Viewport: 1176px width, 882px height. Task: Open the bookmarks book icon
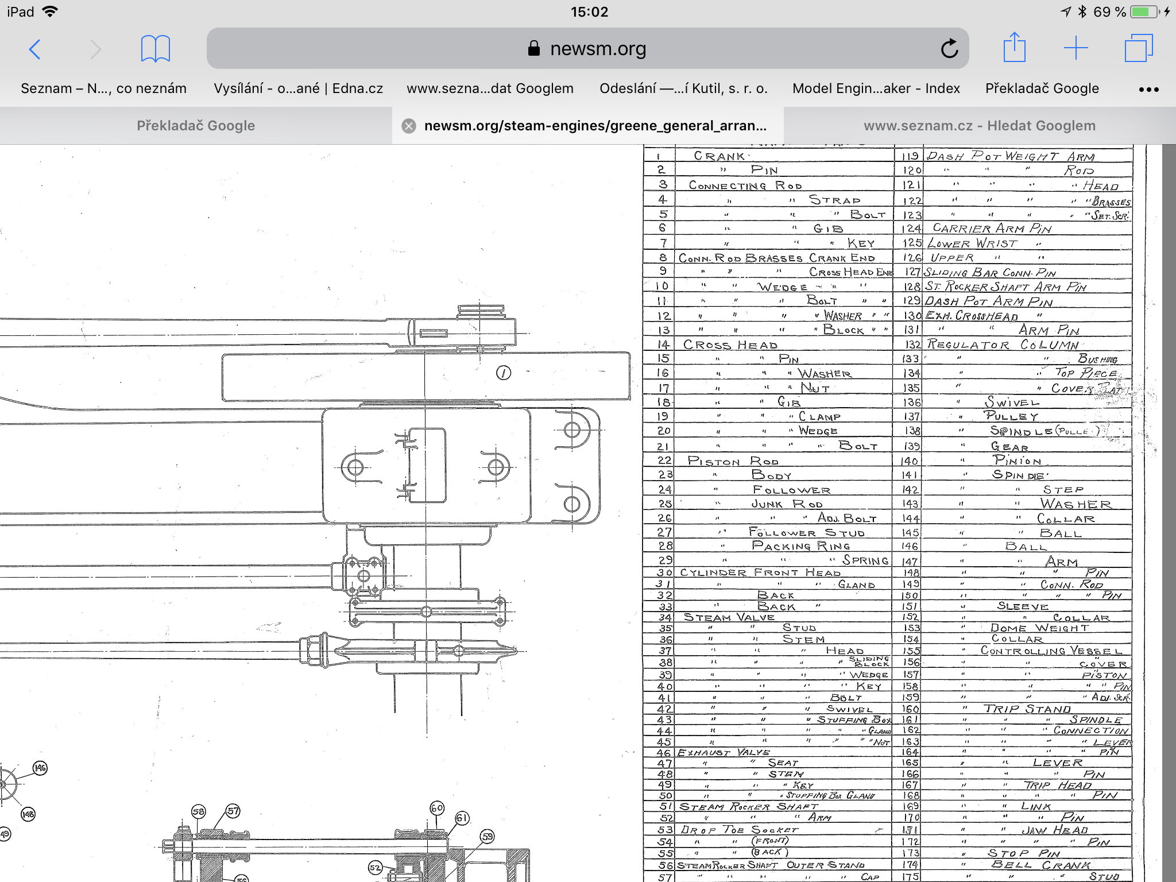click(155, 49)
